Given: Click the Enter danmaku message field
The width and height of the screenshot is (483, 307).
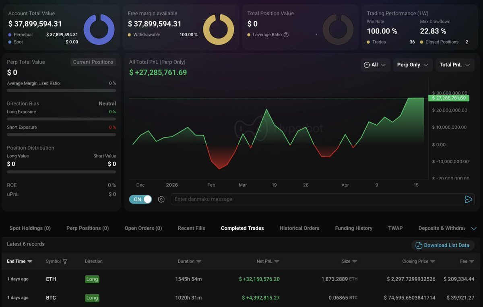Looking at the screenshot, I should [314, 199].
